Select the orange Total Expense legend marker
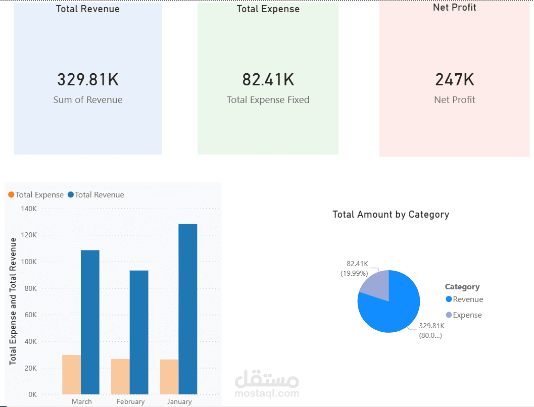The image size is (534, 407). click(11, 194)
